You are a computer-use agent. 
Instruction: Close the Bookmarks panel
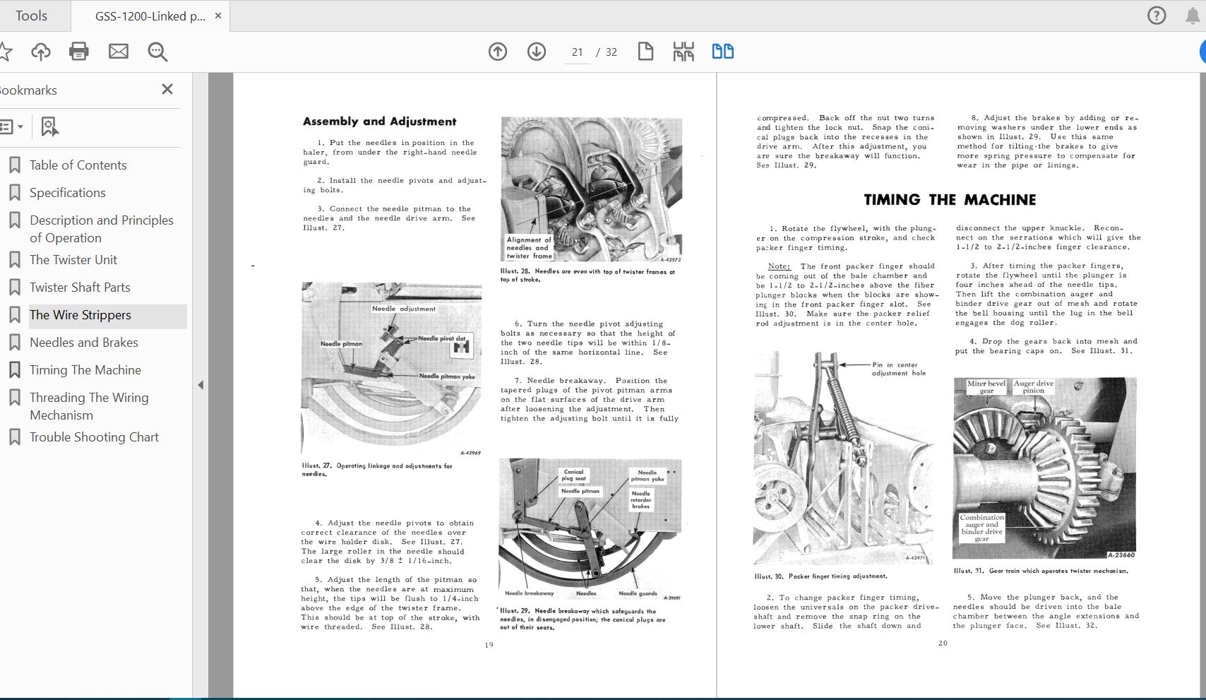click(x=167, y=89)
